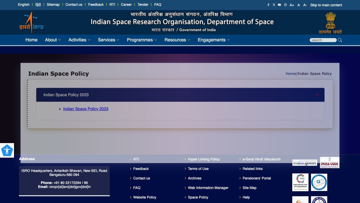Open the india.gov.in logo link
This screenshot has width=360, height=203.
pos(304,163)
